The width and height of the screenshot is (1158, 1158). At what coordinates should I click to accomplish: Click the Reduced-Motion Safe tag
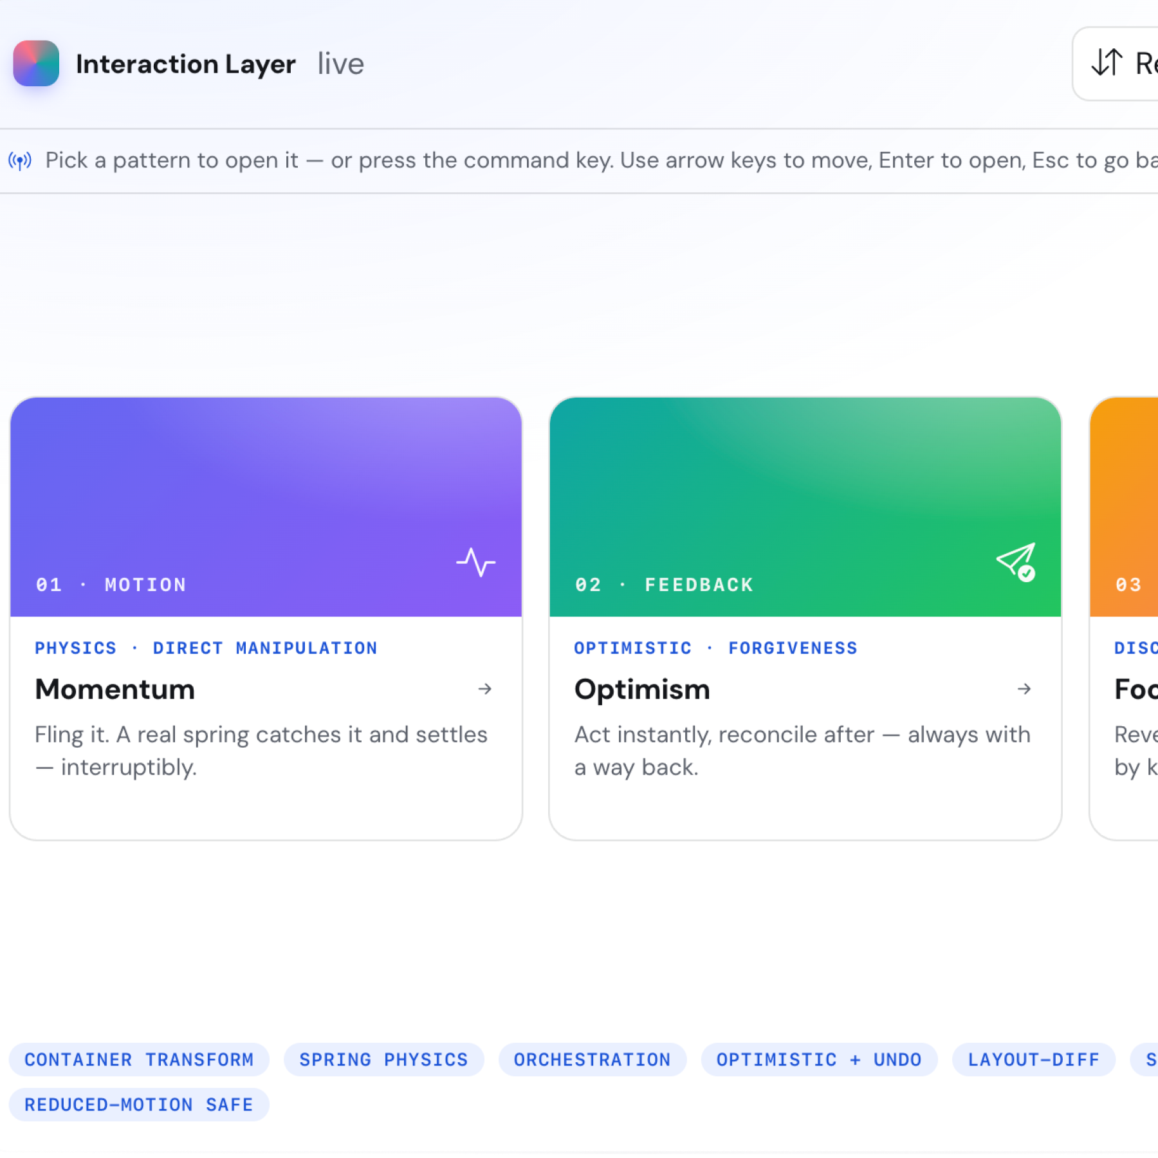pos(139,1105)
